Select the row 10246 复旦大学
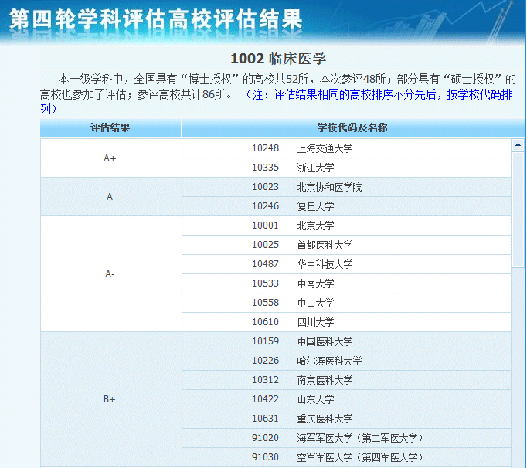This screenshot has width=527, height=468. click(346, 206)
